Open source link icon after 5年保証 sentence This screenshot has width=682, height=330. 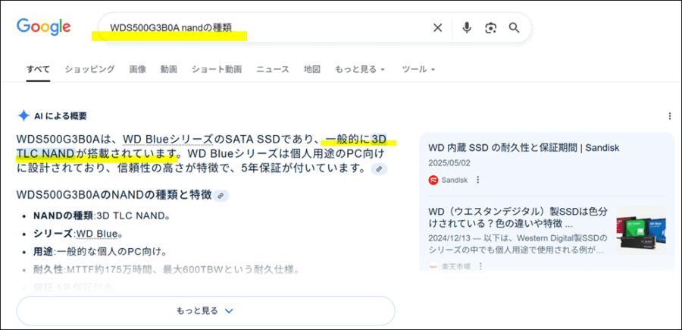(379, 169)
